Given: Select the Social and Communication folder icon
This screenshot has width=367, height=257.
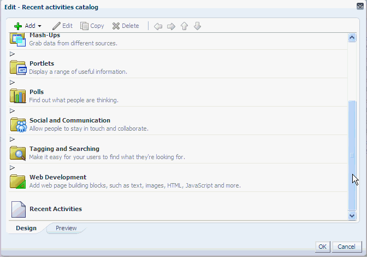Looking at the screenshot, I should point(18,125).
